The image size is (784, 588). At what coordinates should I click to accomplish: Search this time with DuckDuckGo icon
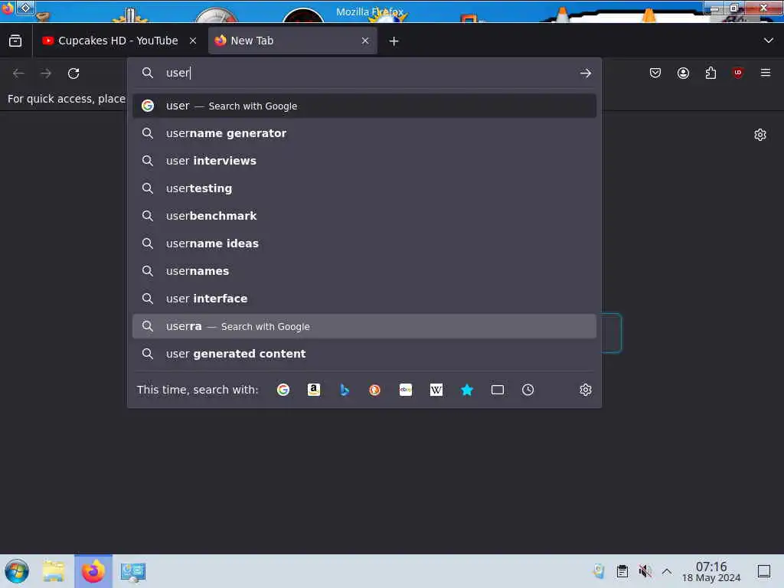coord(375,390)
